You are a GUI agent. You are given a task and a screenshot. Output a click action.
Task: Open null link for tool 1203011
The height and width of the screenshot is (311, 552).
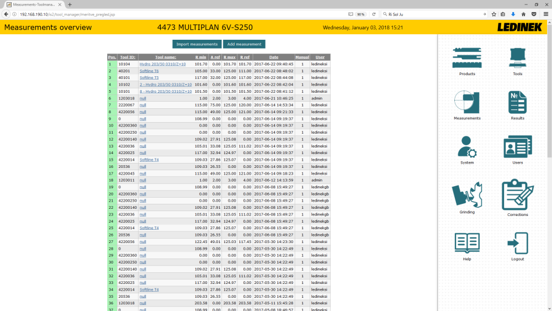click(142, 180)
